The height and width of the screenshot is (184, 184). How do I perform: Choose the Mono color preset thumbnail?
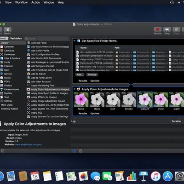coord(97,99)
